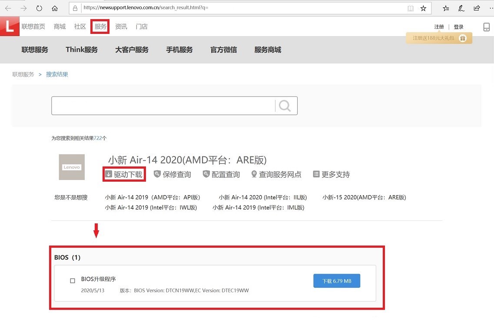Click the 查询服务网点 link

point(280,174)
